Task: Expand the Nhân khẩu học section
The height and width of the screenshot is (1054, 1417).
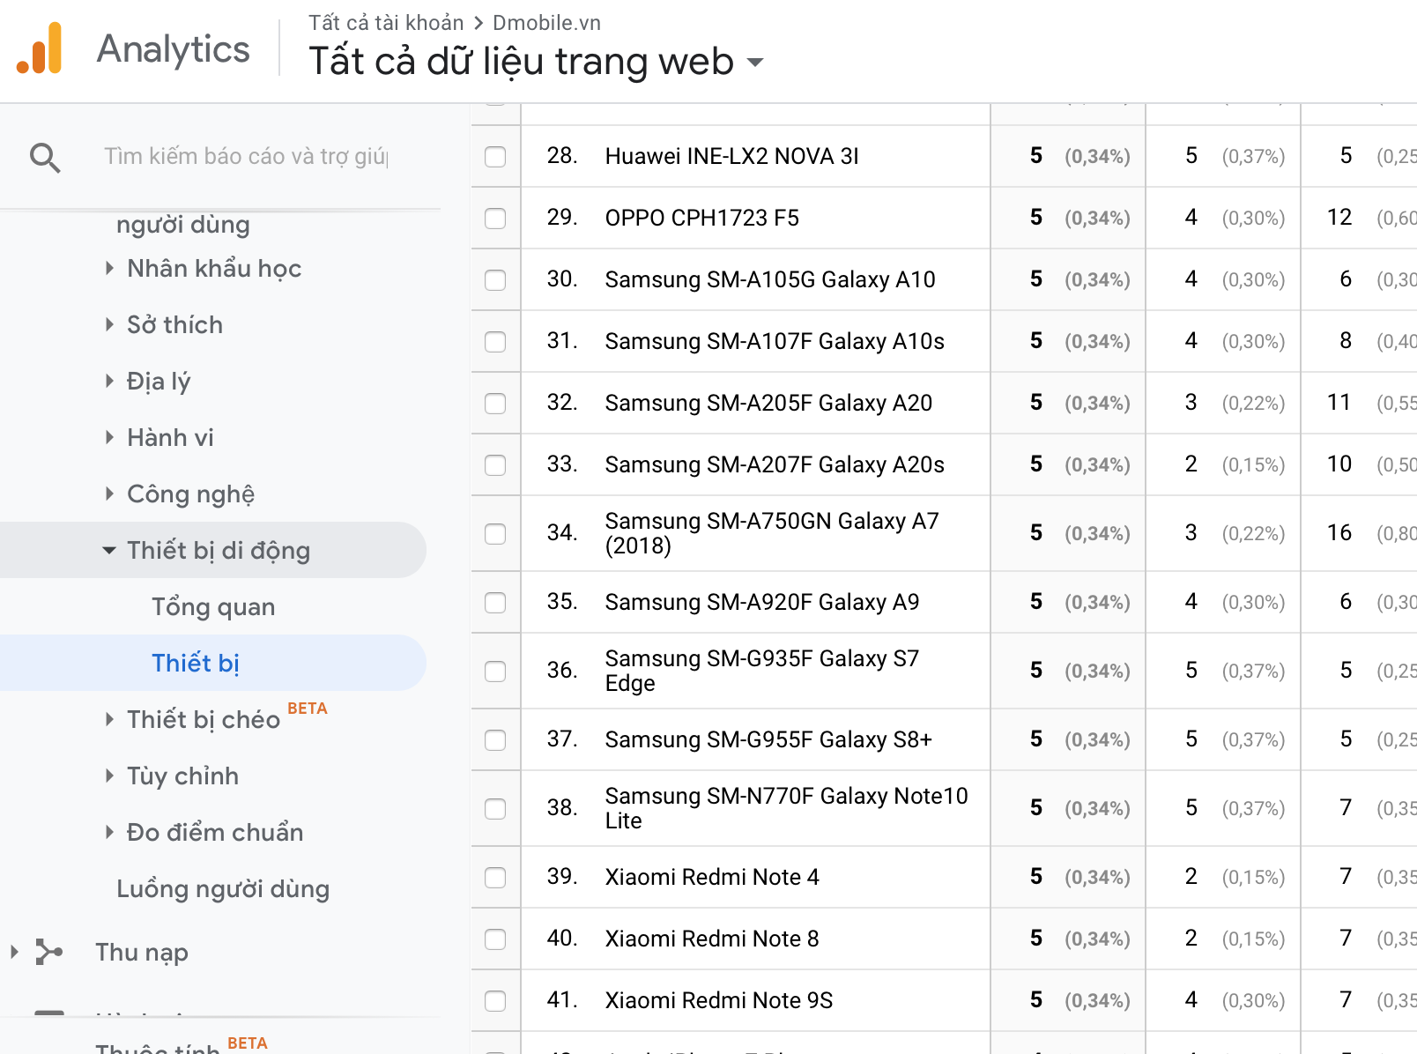Action: pyautogui.click(x=109, y=268)
